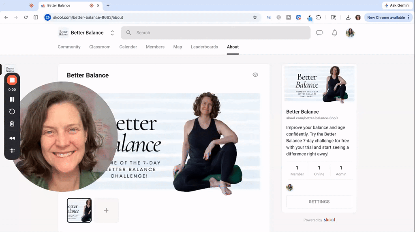Click the blue extension icon in toolbar
This screenshot has height=232, width=415.
(x=298, y=17)
